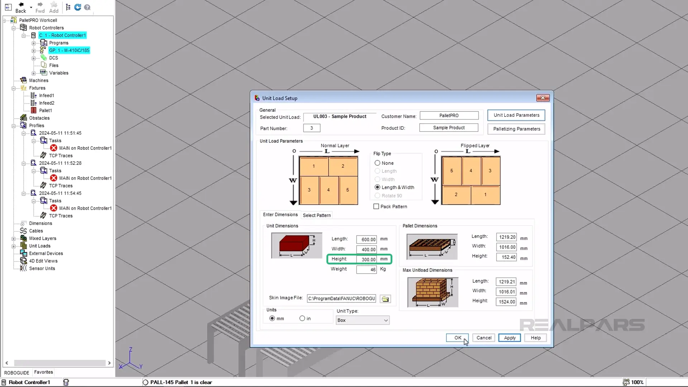Select the Unit Type dropdown box
Screen dimensions: 688x387
tap(362, 320)
